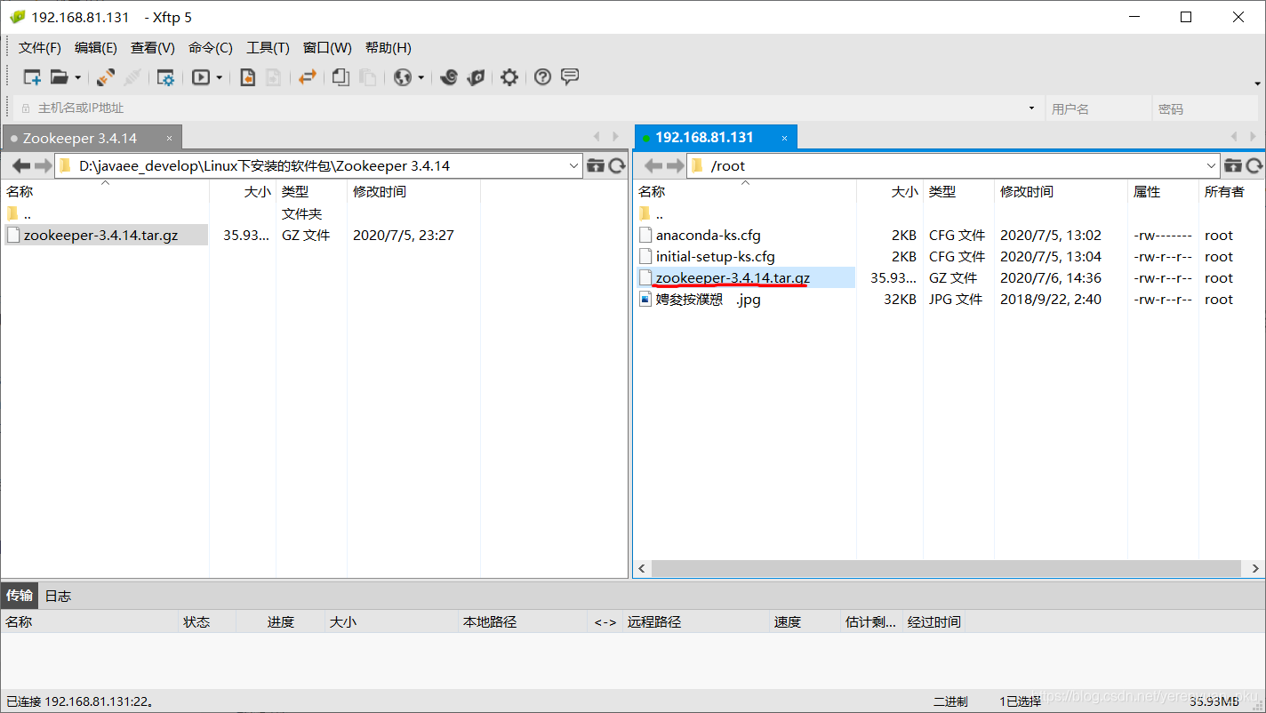Viewport: 1266px width, 713px height.
Task: Click the greyed Disconnect plug icon
Action: point(132,77)
